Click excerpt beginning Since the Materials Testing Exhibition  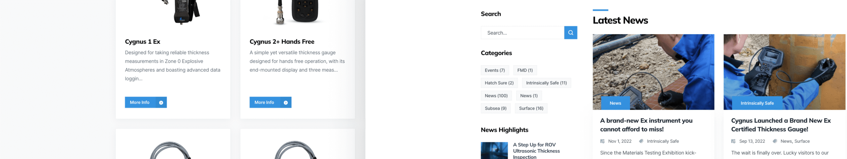(648, 153)
